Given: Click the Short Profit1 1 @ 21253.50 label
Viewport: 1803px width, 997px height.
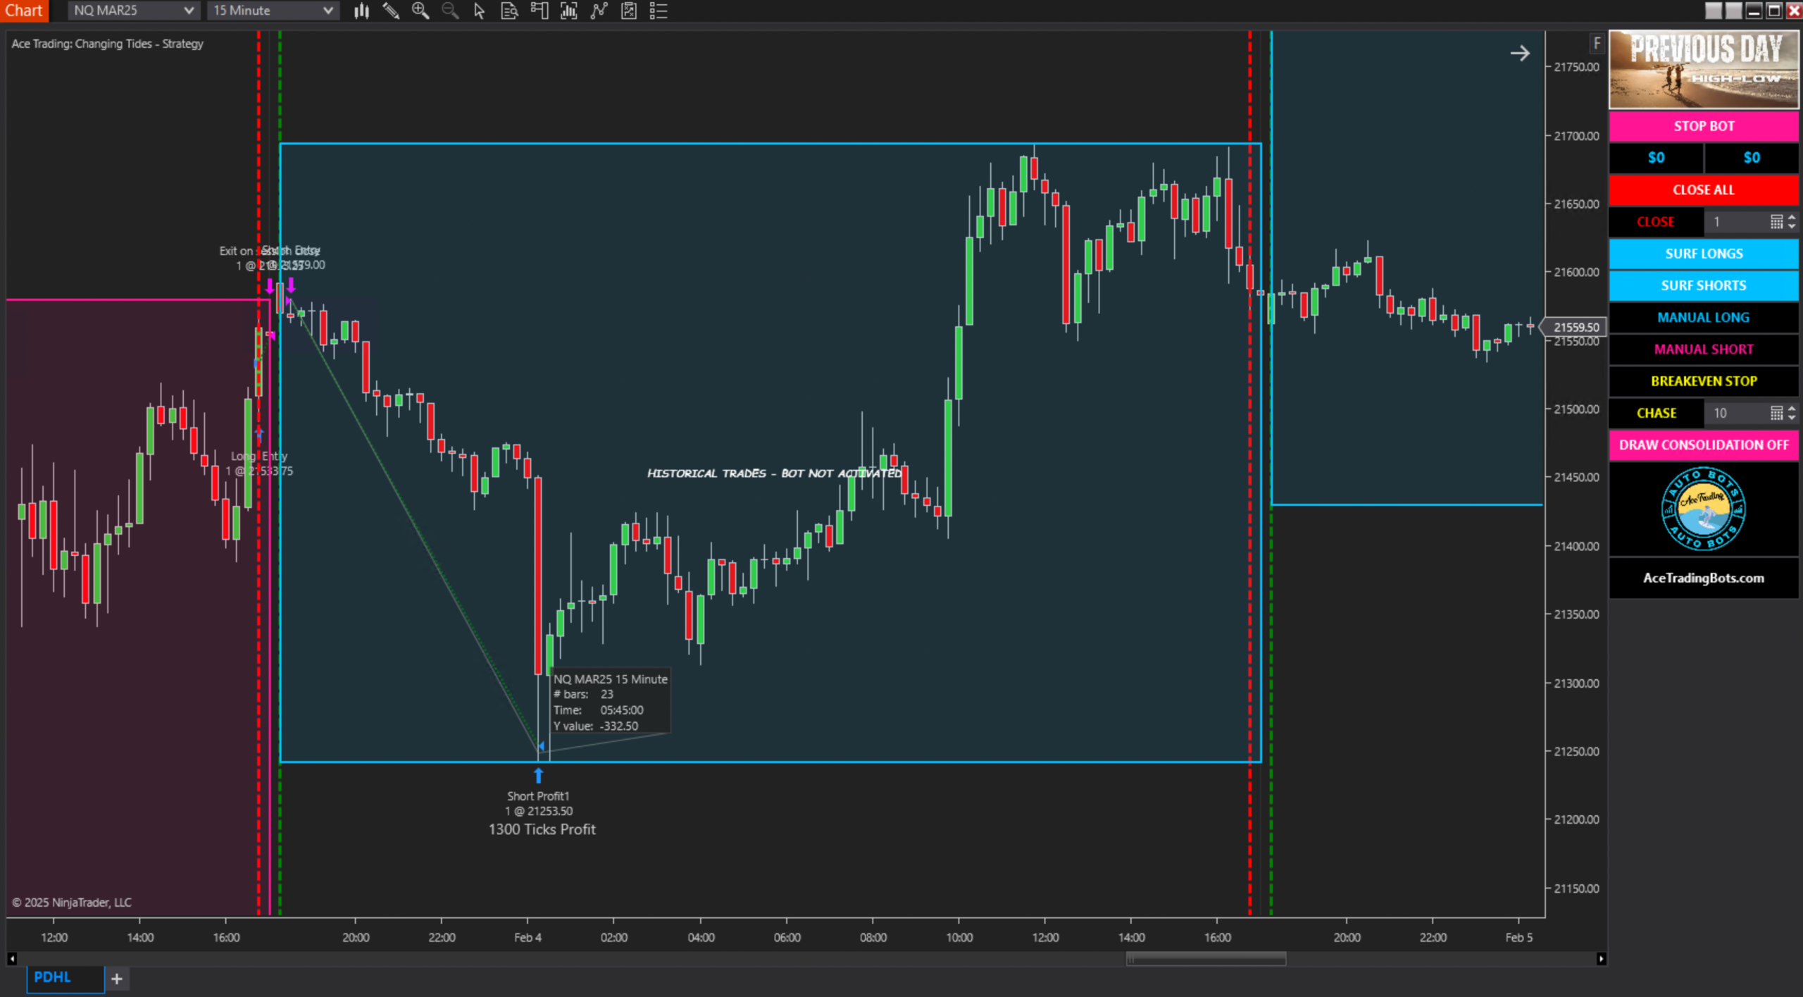Looking at the screenshot, I should (539, 803).
